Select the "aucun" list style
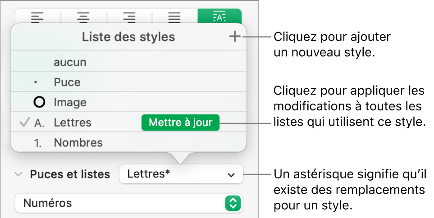The height and width of the screenshot is (218, 434). [70, 62]
